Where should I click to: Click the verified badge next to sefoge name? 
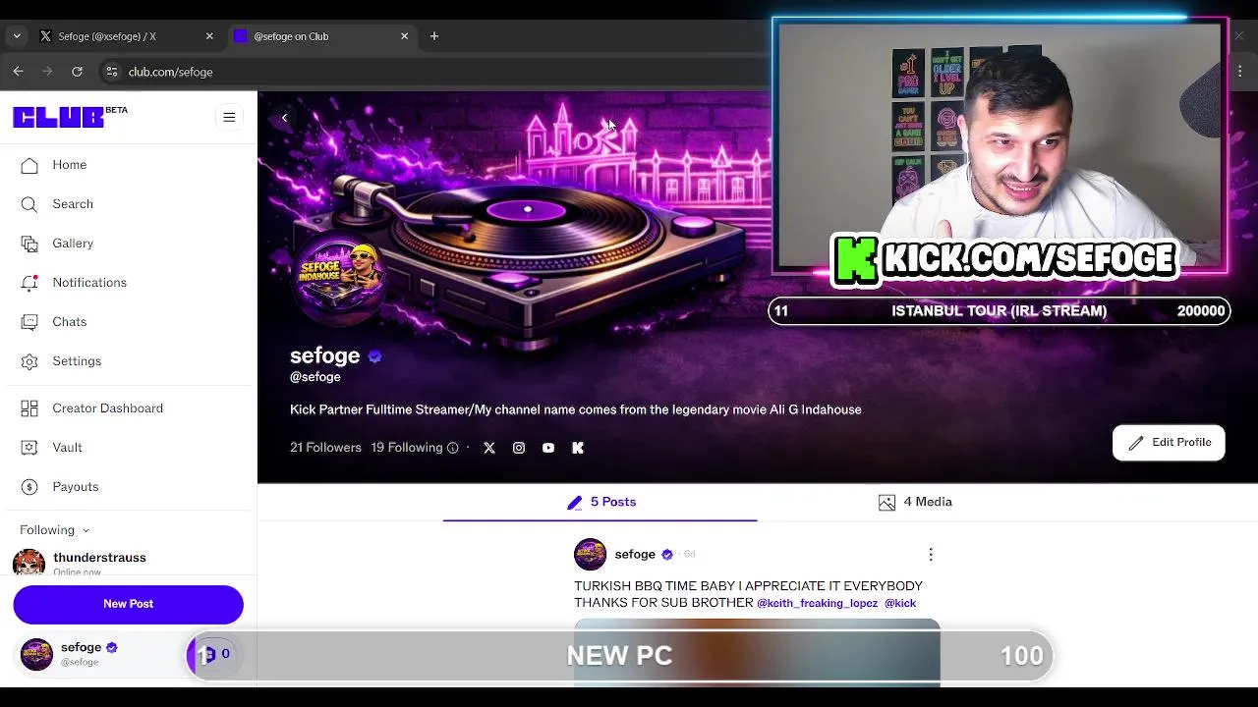click(374, 356)
